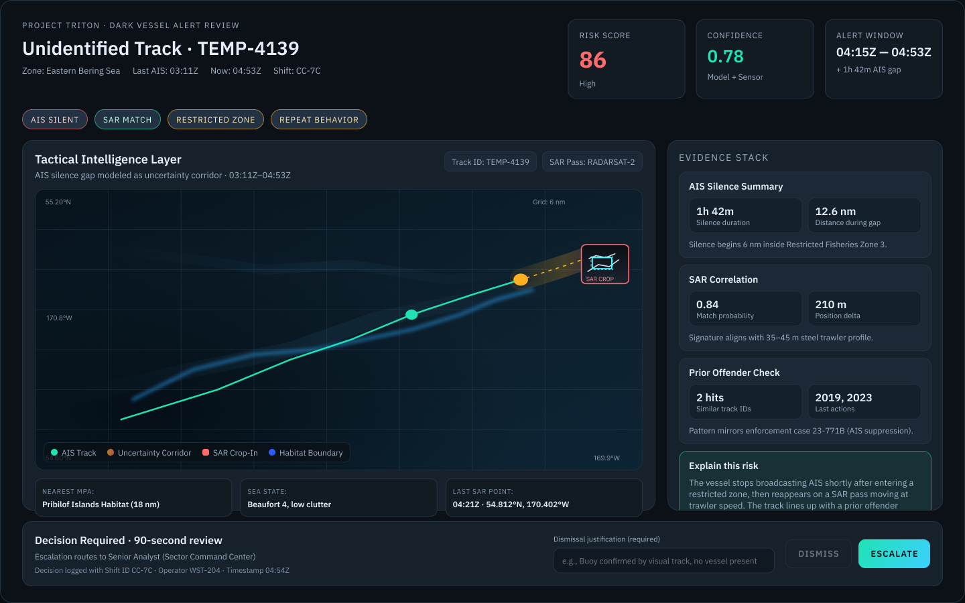Toggle the RESTRICTED ZONE filter pill
This screenshot has height=603, width=965.
(215, 119)
